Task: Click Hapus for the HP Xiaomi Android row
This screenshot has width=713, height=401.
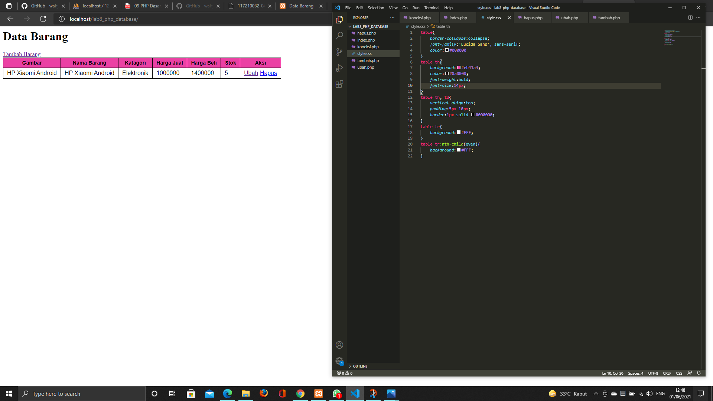Action: pos(268,73)
